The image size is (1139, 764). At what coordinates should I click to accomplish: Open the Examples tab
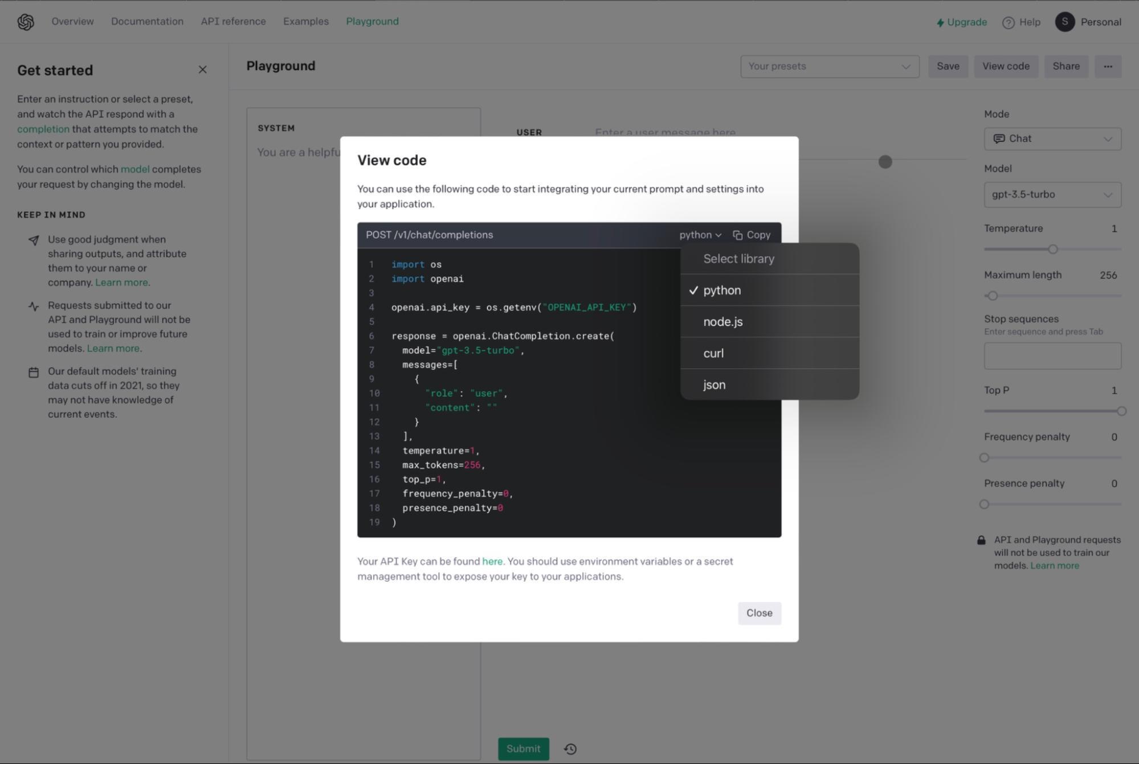(306, 22)
